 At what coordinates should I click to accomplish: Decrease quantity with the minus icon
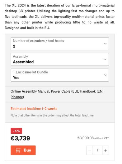pyautogui.click(x=90, y=151)
